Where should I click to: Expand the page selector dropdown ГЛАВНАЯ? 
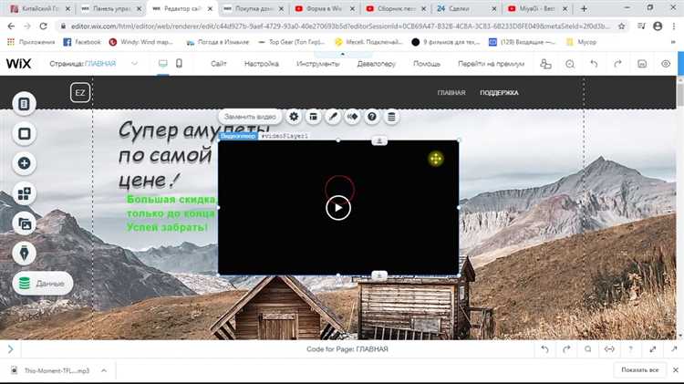pyautogui.click(x=134, y=64)
